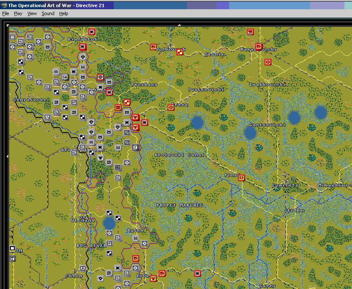Click the Krolevski Canal label

coord(180,155)
